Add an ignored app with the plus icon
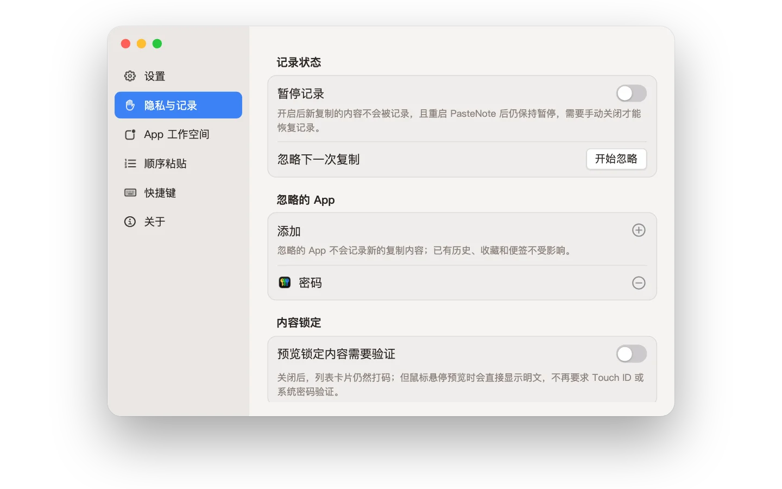Screen dimensions: 782x489 pos(639,230)
